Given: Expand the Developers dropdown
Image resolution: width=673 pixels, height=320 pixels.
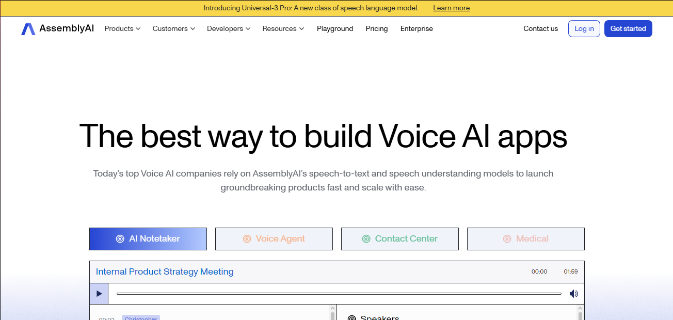Looking at the screenshot, I should 228,28.
